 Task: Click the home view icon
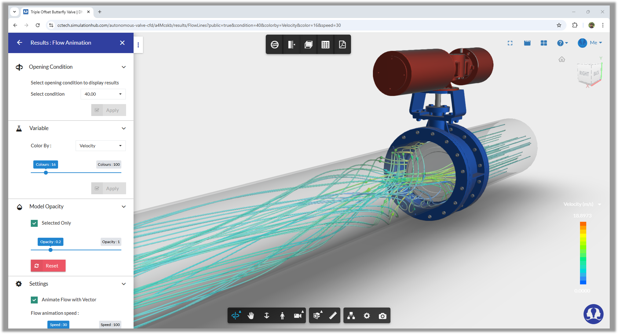561,60
